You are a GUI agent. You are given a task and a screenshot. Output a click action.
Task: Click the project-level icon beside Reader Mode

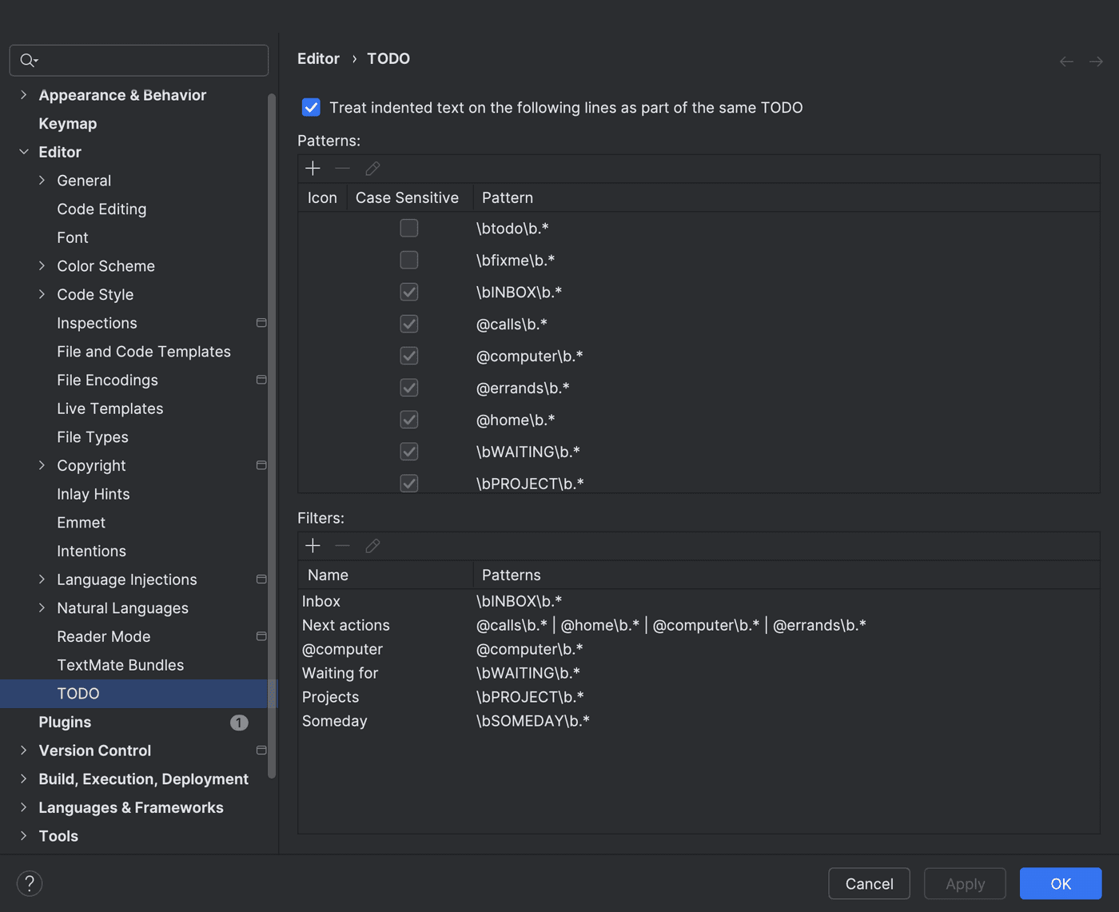tap(261, 636)
